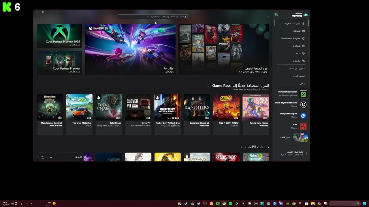Open Microsoft Store from the taskbar
The height and width of the screenshot is (207, 369).
click(306, 204)
